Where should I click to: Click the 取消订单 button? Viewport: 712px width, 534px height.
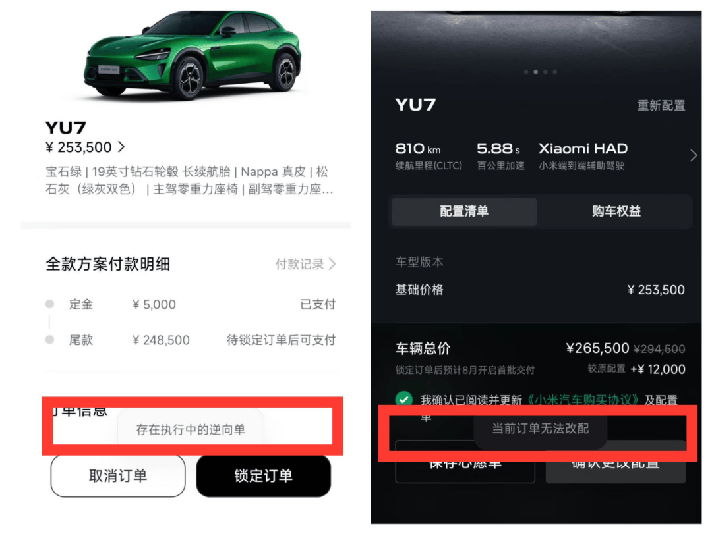tap(118, 475)
